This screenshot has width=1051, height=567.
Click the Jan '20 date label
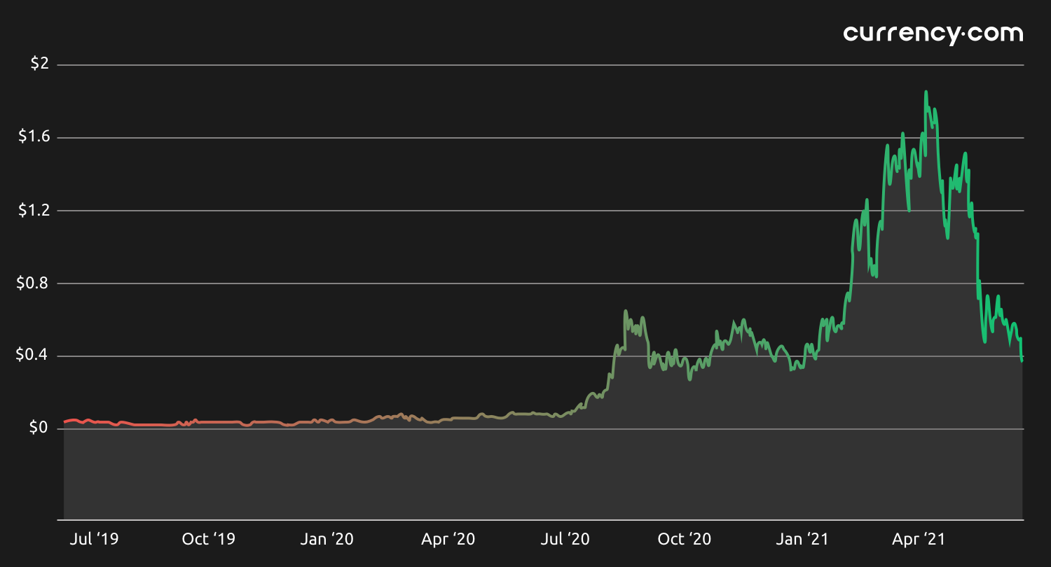tap(327, 539)
